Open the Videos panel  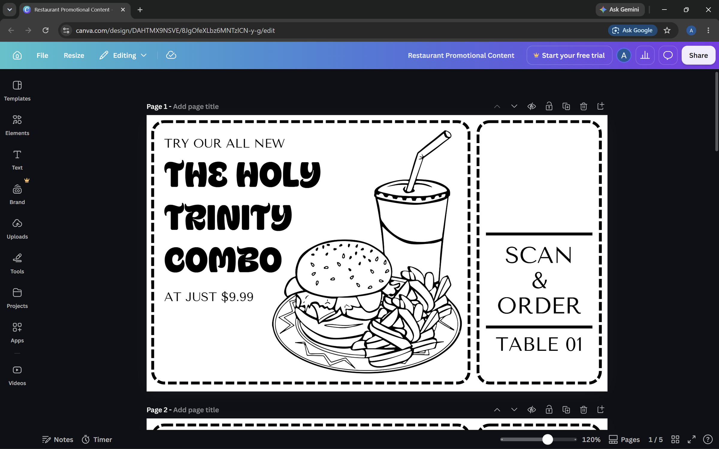coord(17,375)
